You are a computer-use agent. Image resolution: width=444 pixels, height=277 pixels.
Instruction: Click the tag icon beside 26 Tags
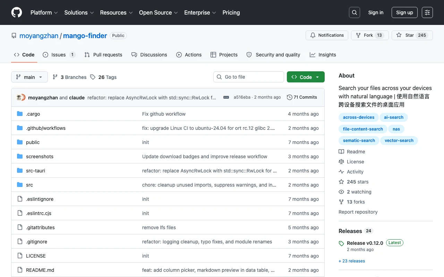93,77
